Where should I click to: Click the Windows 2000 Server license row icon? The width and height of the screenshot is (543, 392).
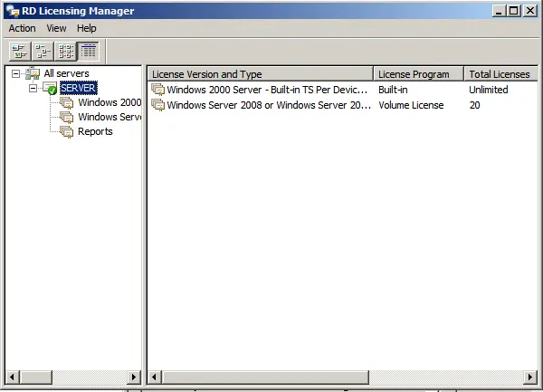[x=158, y=90]
